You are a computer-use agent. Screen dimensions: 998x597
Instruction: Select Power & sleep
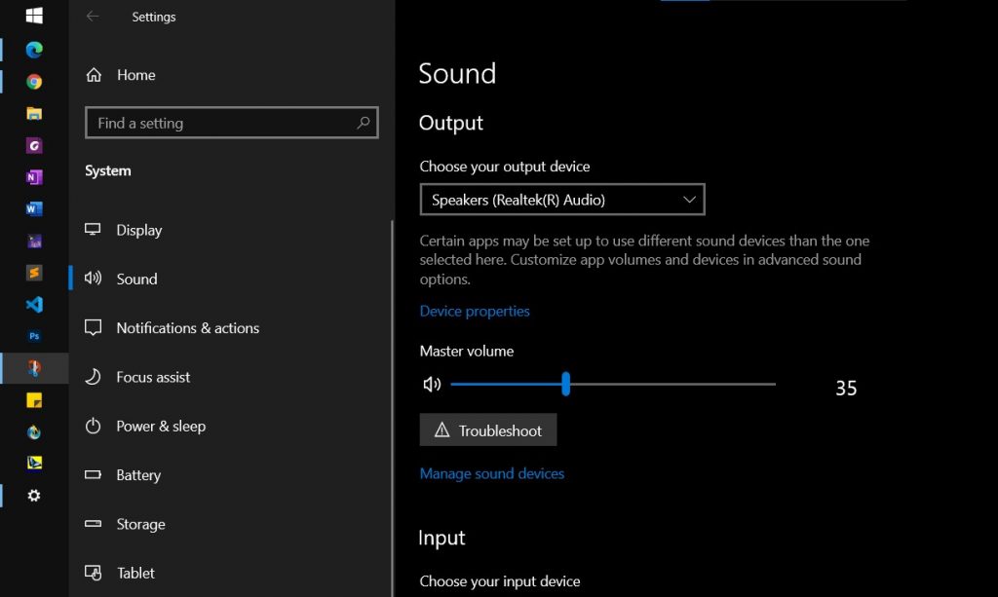click(x=161, y=426)
